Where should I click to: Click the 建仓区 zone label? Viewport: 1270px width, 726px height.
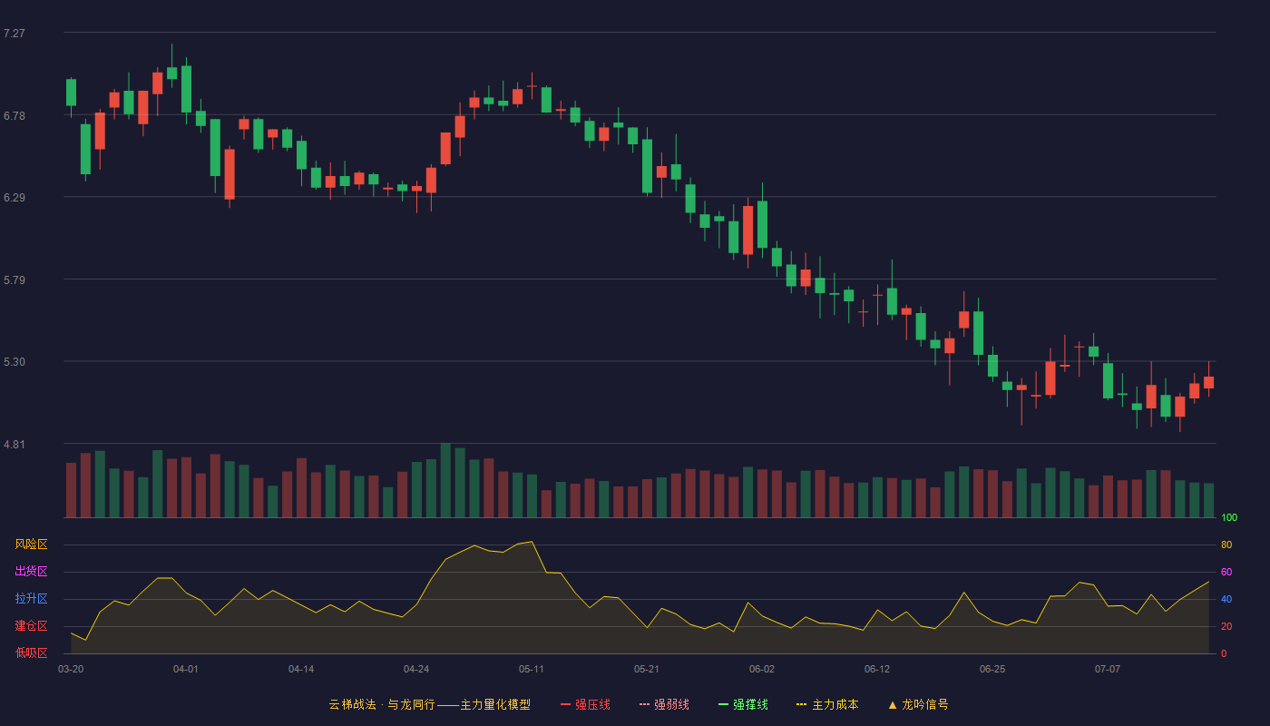(31, 626)
